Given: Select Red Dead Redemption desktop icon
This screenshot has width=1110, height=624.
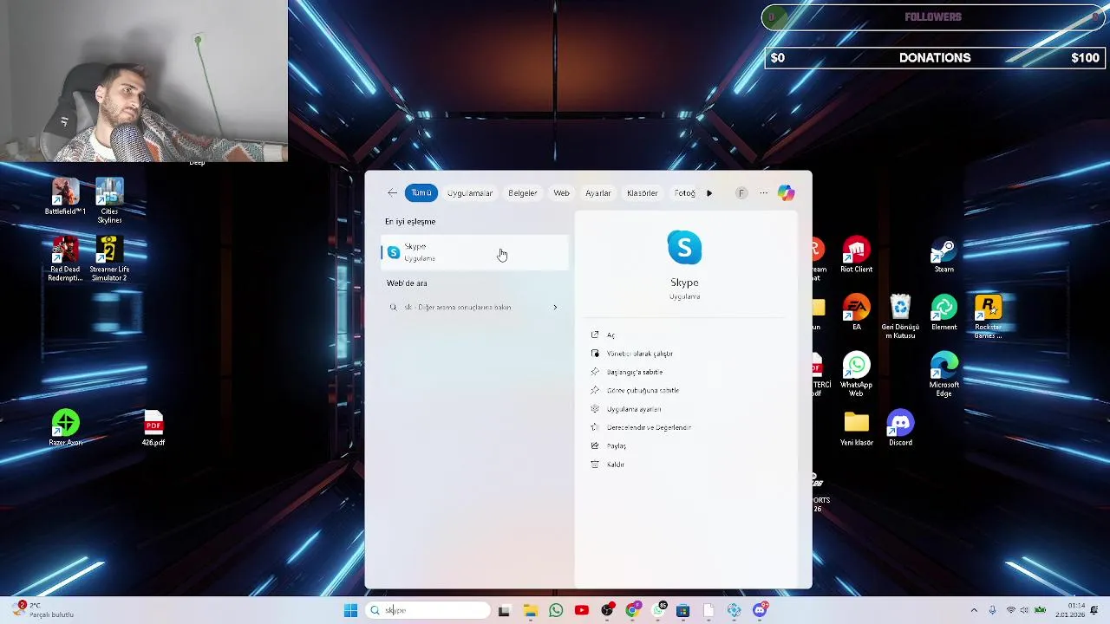Looking at the screenshot, I should pyautogui.click(x=65, y=259).
